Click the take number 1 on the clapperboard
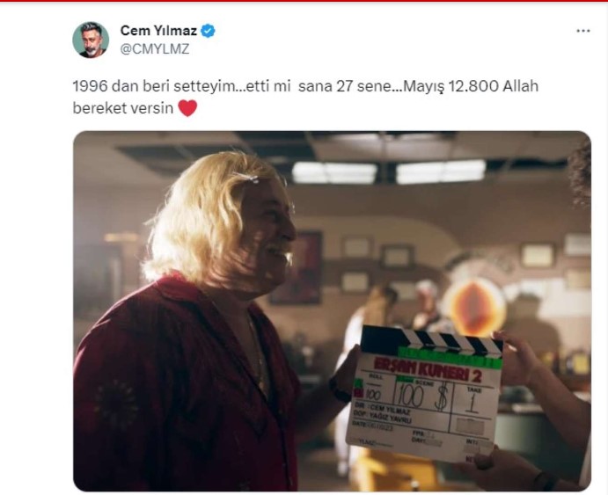Screen dimensions: 608x495 tap(472, 404)
